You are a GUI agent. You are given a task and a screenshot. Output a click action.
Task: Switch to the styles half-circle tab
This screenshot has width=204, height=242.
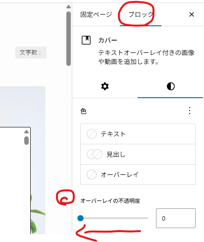point(170,86)
